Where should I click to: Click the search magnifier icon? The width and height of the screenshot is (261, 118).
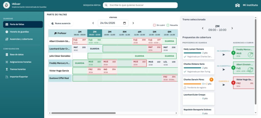pos(106,5)
